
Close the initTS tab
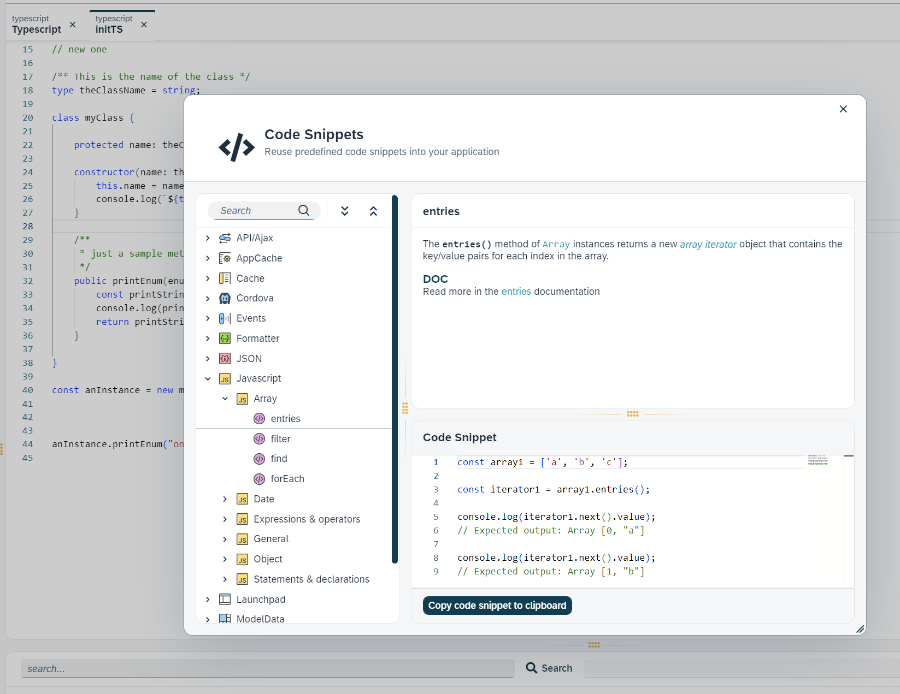pos(144,25)
